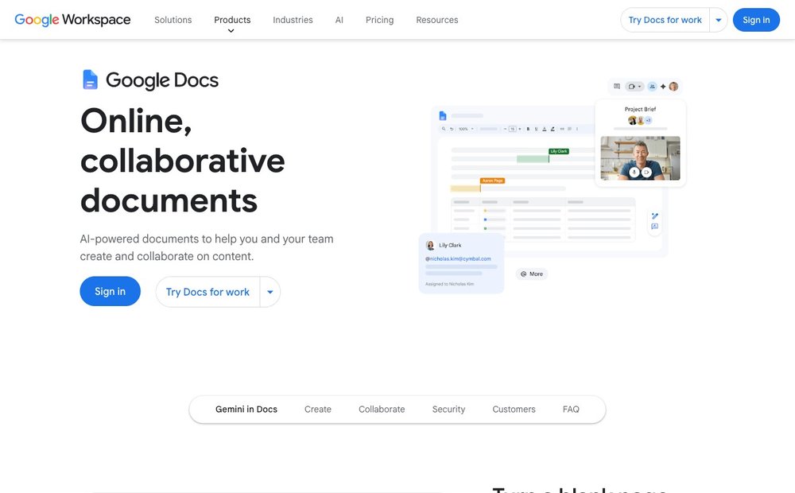Expand dropdown arrow next to header Try Docs

pos(719,21)
